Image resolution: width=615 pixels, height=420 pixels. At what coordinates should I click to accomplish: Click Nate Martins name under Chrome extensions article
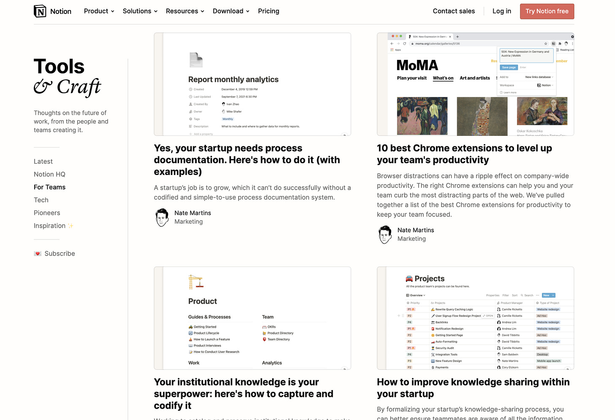pyautogui.click(x=416, y=230)
